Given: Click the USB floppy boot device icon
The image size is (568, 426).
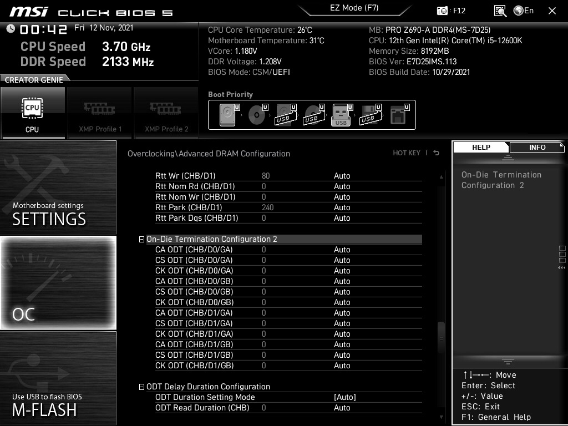Looking at the screenshot, I should click(x=370, y=115).
